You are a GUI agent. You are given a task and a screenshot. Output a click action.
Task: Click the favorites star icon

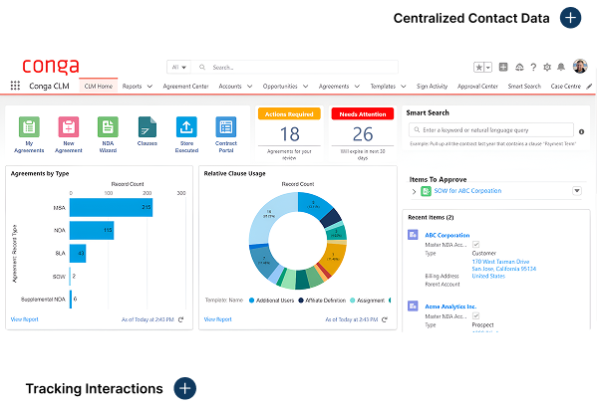478,68
